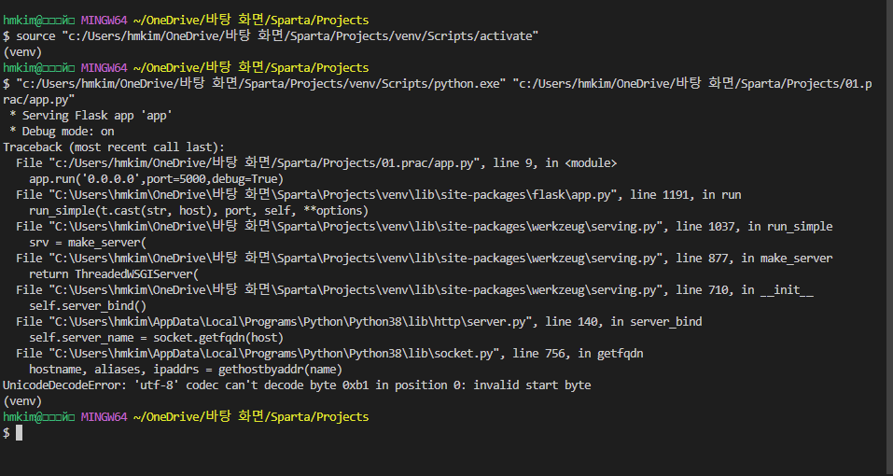Click the socket.py 'line 756, in getfqdn' entry

pos(329,354)
